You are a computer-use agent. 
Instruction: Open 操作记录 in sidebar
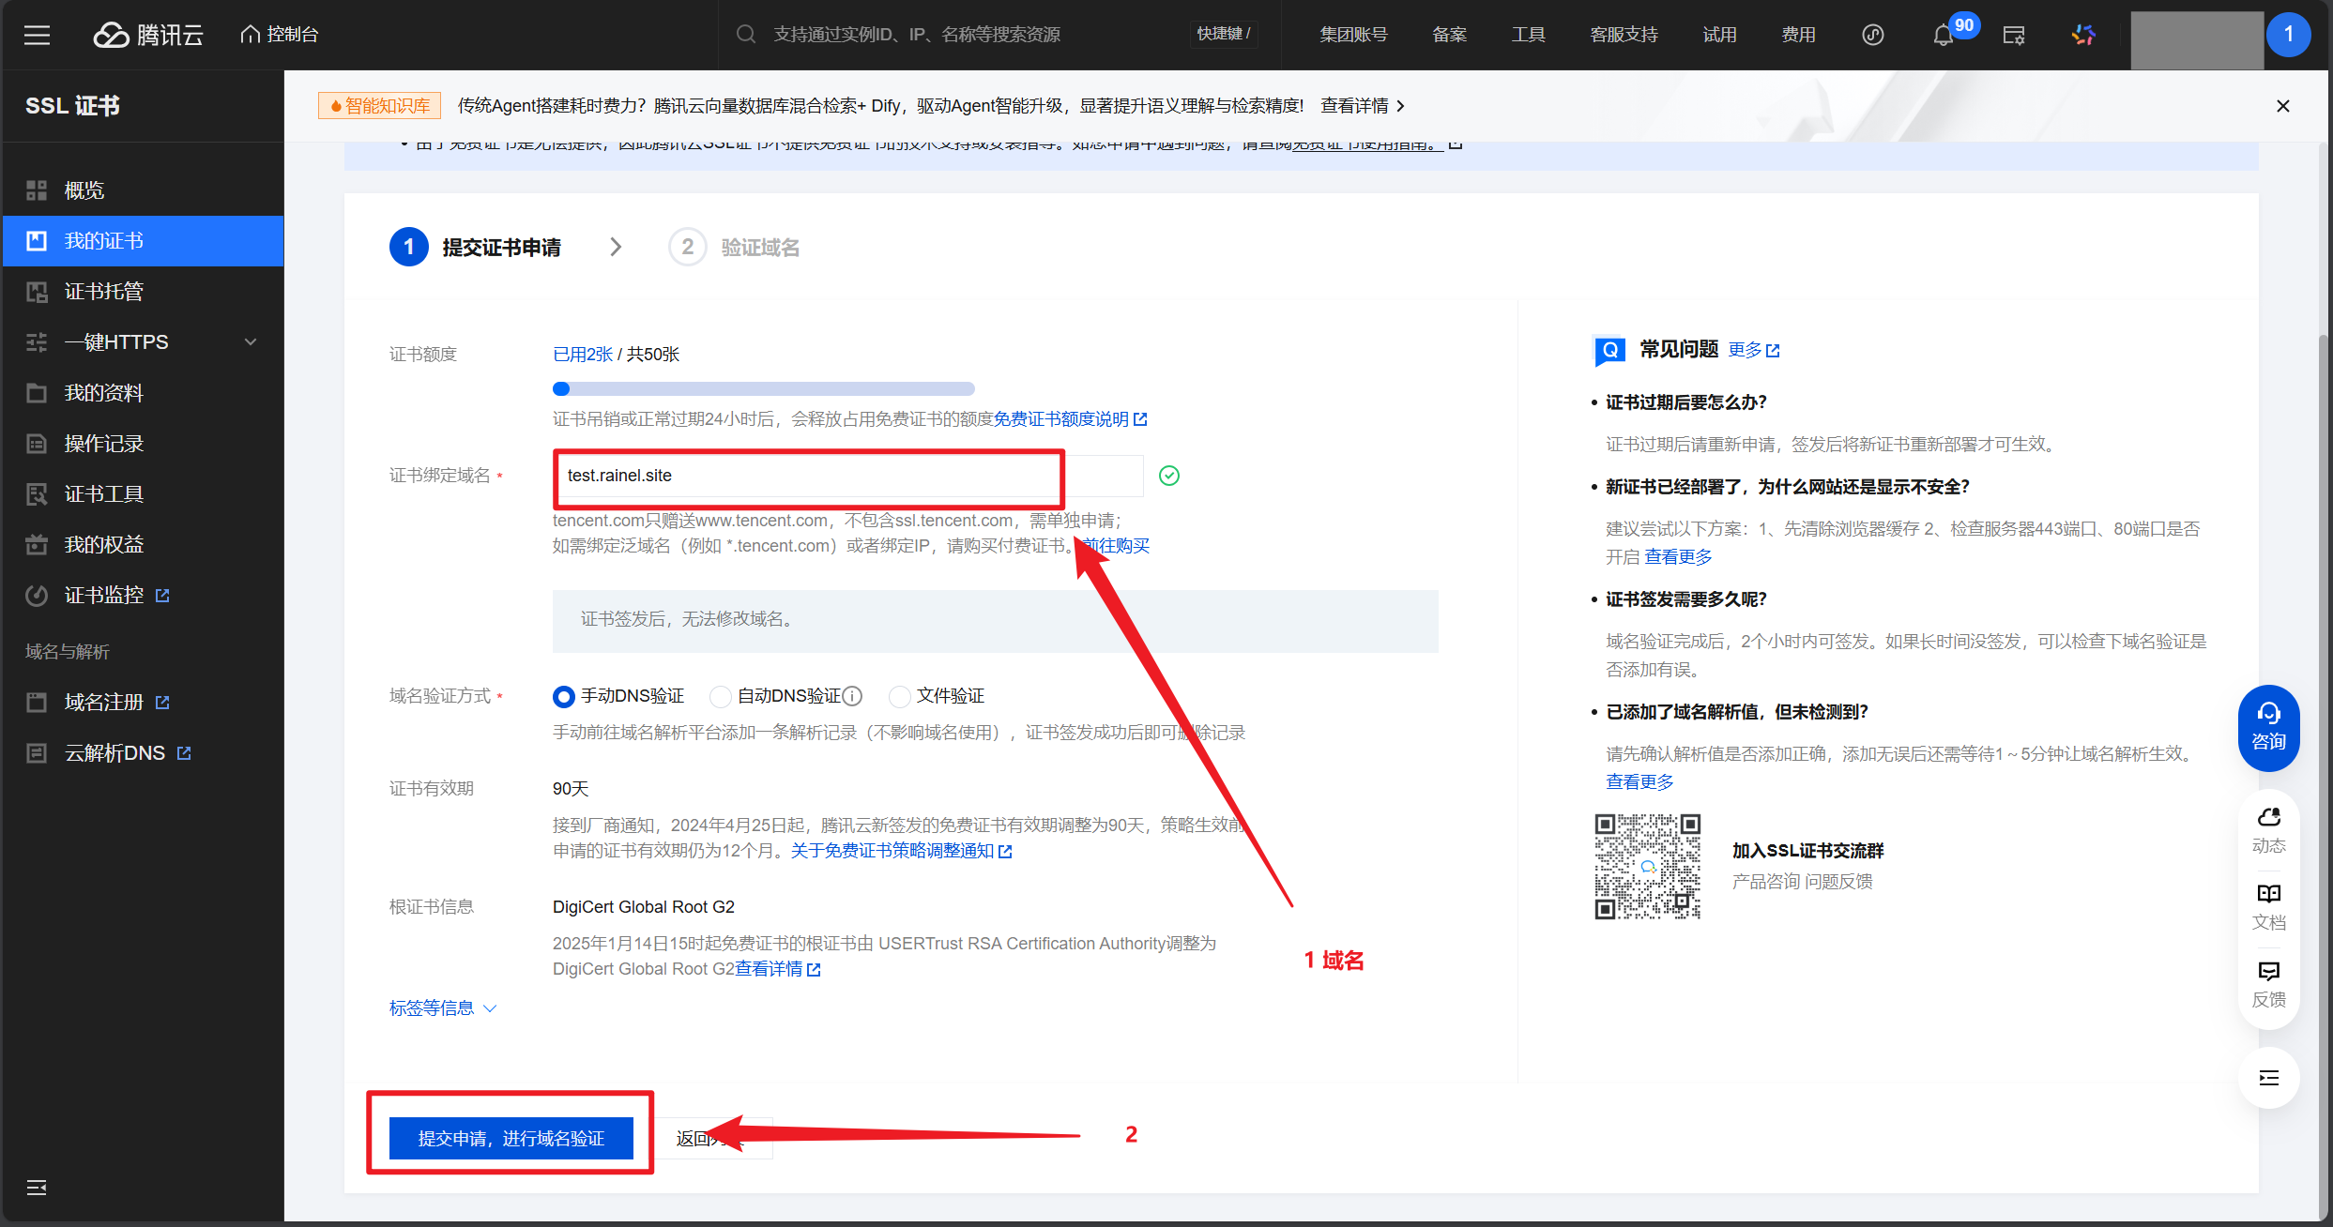pyautogui.click(x=143, y=444)
